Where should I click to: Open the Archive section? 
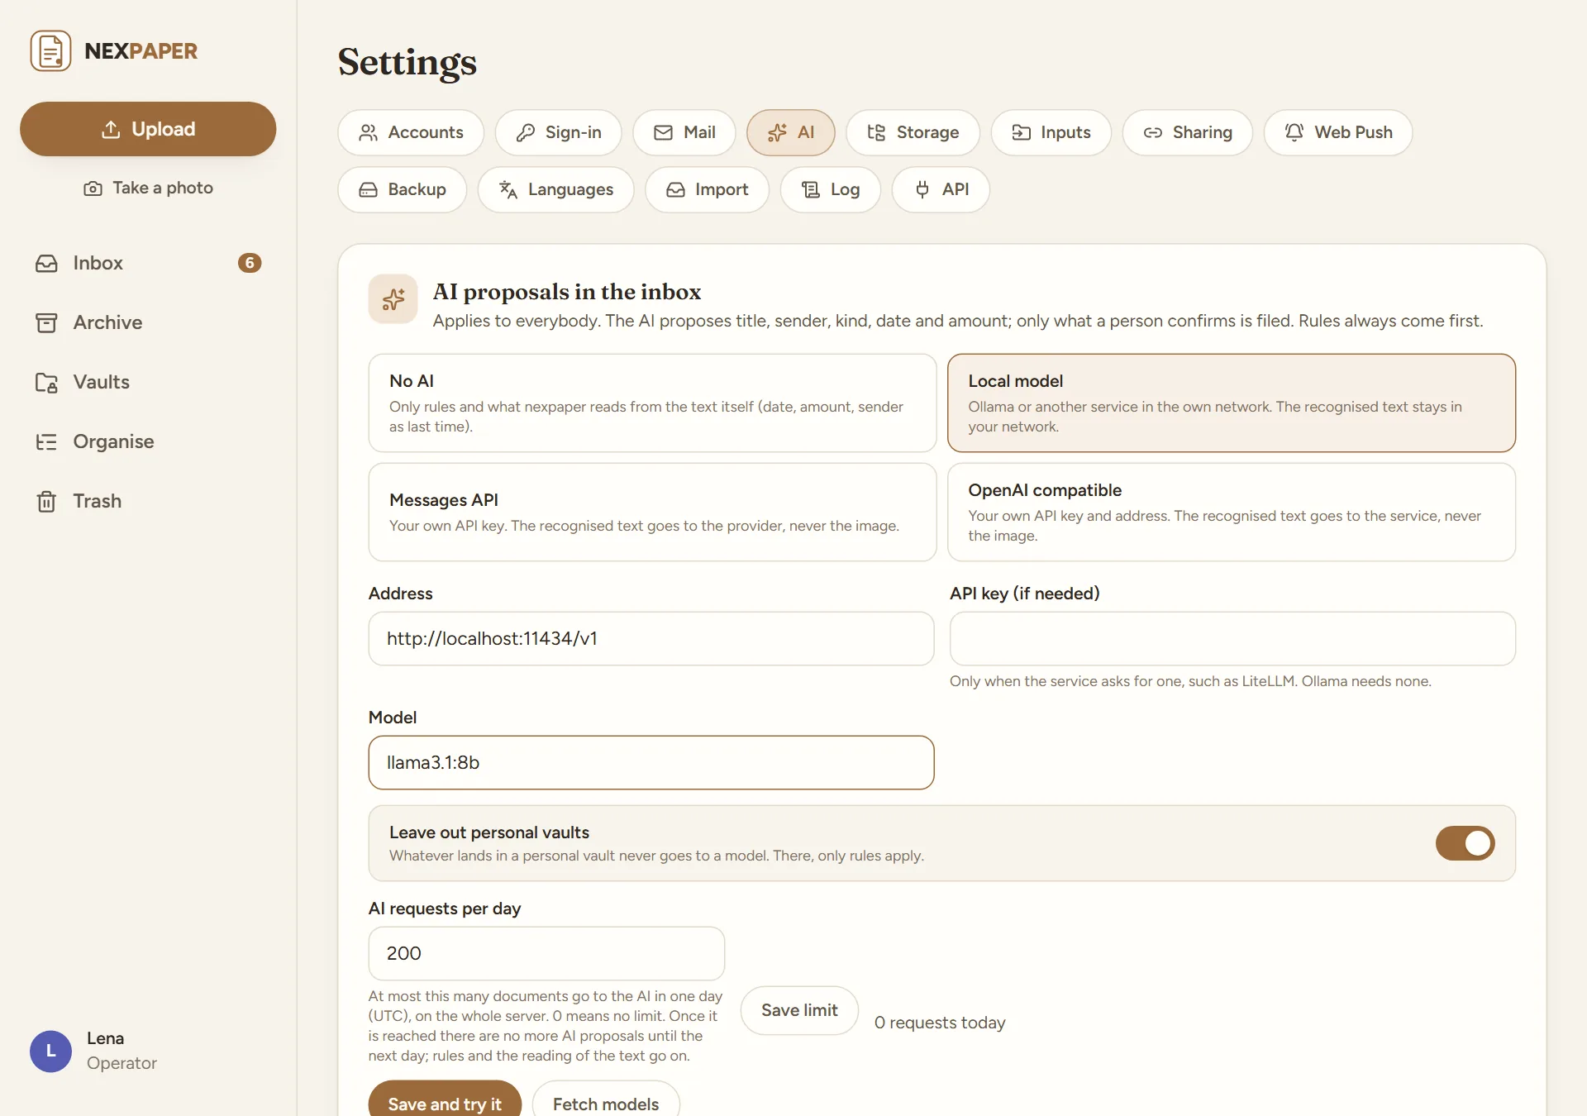coord(148,322)
